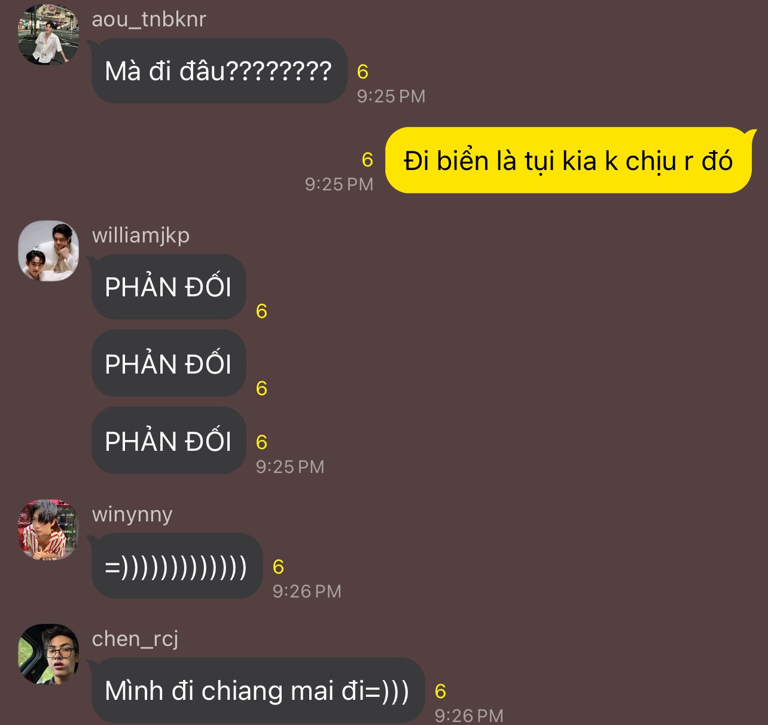The width and height of the screenshot is (768, 725).
Task: Tap the username williamjkp
Action: [x=141, y=235]
